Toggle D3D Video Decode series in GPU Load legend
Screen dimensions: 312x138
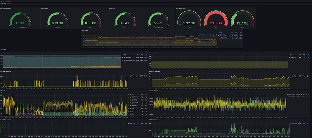133,99
